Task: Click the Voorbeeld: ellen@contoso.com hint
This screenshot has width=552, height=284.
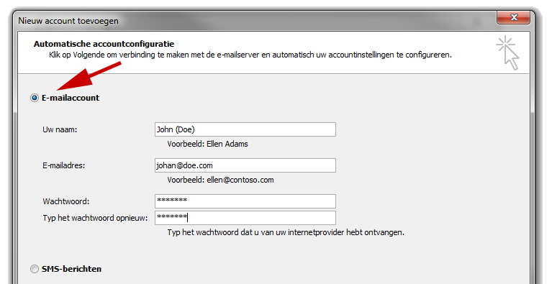Action: pyautogui.click(x=220, y=180)
